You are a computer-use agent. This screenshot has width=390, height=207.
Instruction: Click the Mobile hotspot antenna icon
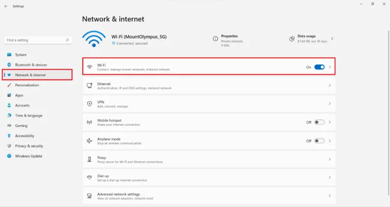click(89, 122)
